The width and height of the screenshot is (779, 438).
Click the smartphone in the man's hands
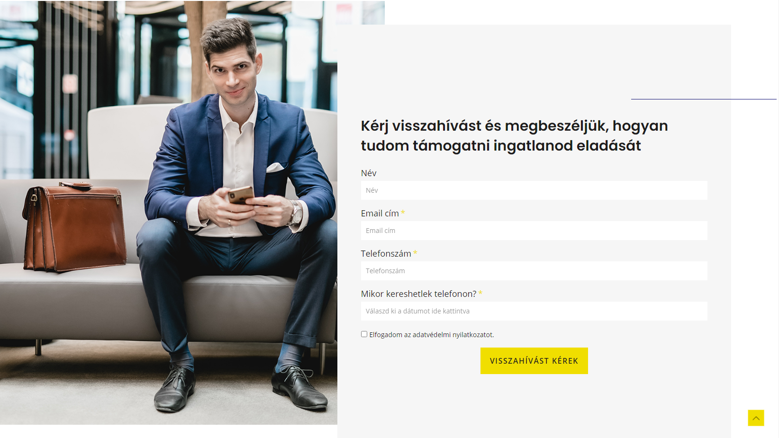click(241, 195)
